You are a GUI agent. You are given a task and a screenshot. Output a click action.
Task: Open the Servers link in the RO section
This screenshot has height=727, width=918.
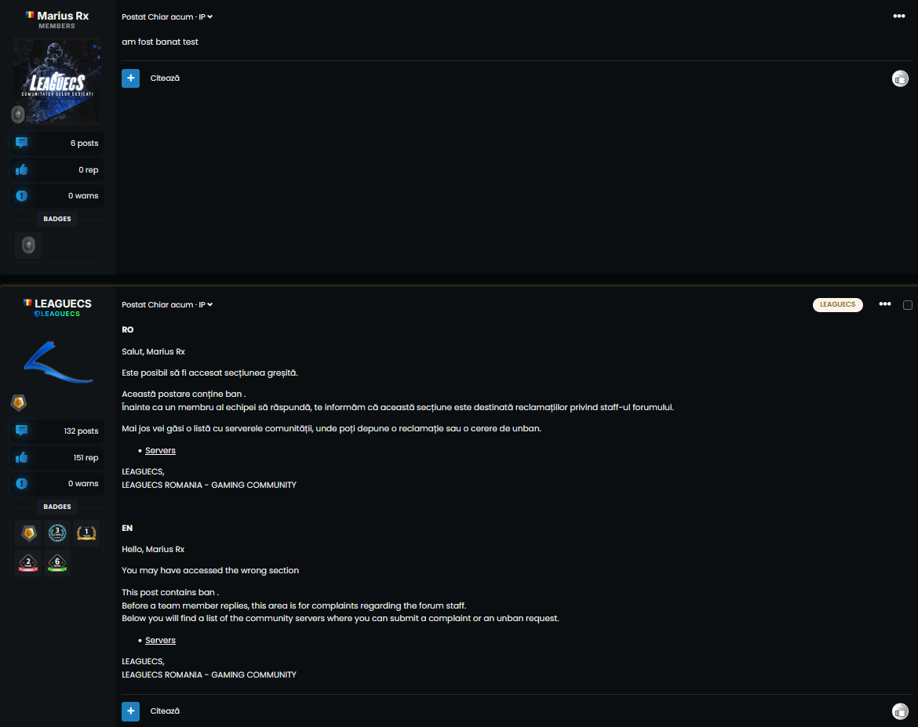click(x=160, y=450)
